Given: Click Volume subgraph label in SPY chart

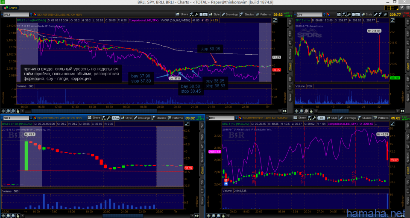Looking at the screenshot, I should pos(300,86).
